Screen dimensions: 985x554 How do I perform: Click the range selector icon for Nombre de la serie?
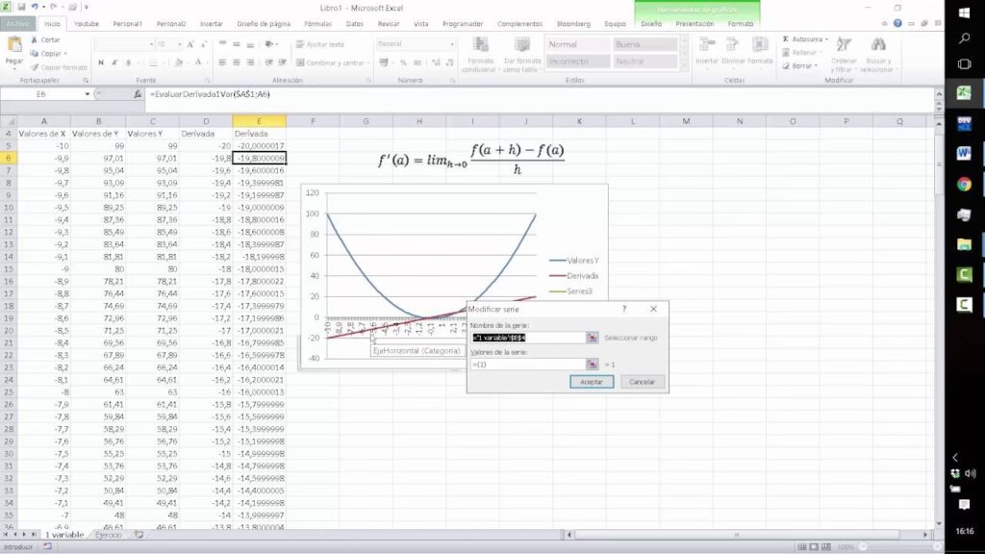593,338
